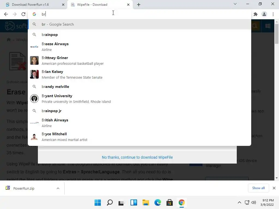Open clock showing 9:12 PM
This screenshot has width=279, height=209.
pos(267,202)
